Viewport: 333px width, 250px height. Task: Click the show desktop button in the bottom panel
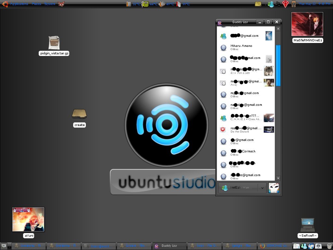click(x=4, y=246)
